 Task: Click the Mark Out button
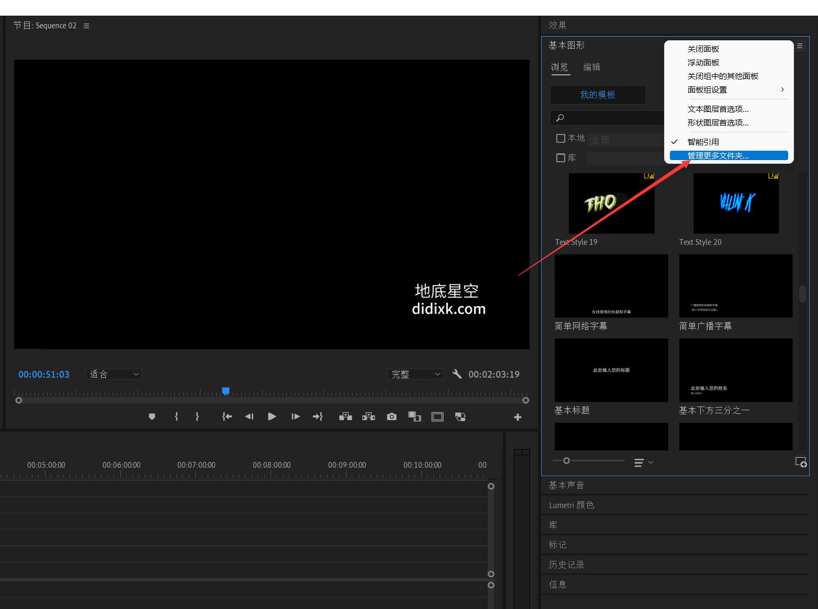(197, 417)
